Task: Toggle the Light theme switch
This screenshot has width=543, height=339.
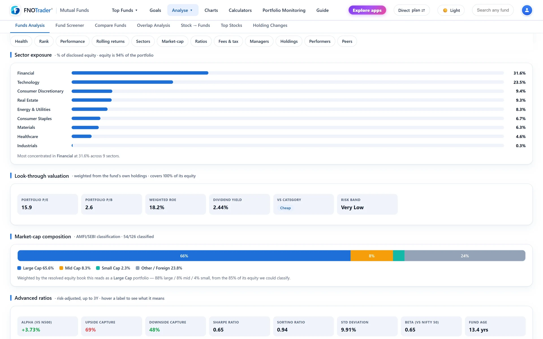Action: [451, 10]
